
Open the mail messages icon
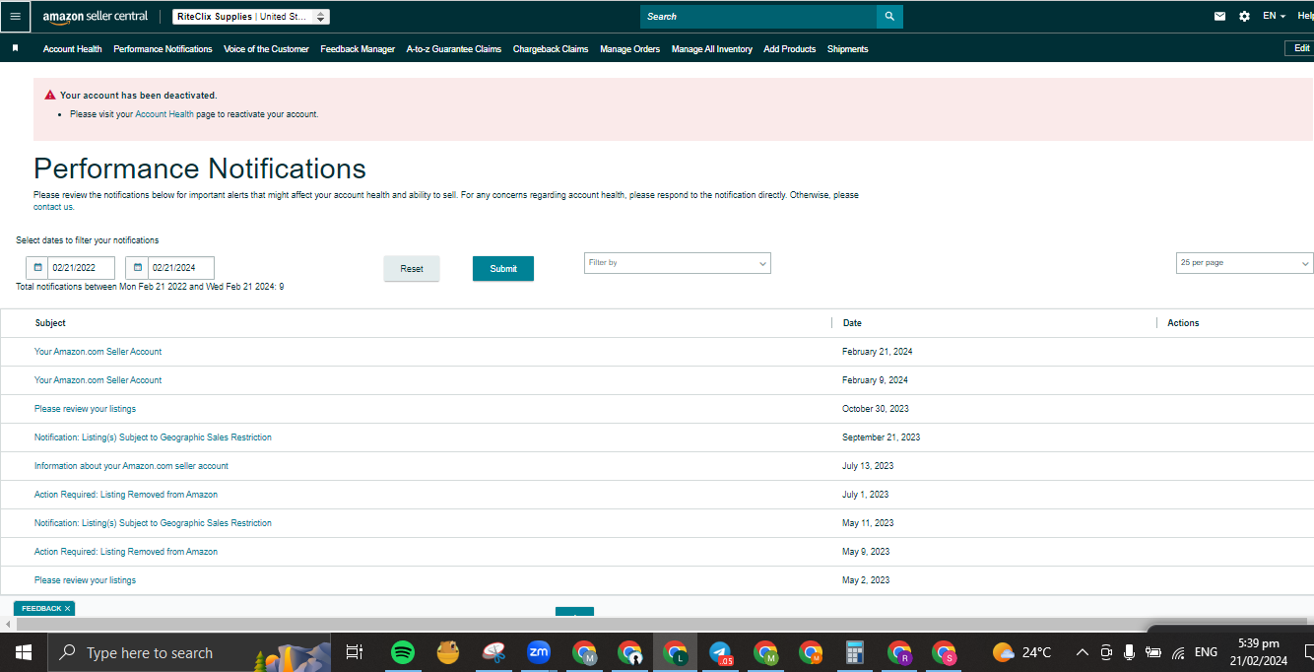point(1220,17)
